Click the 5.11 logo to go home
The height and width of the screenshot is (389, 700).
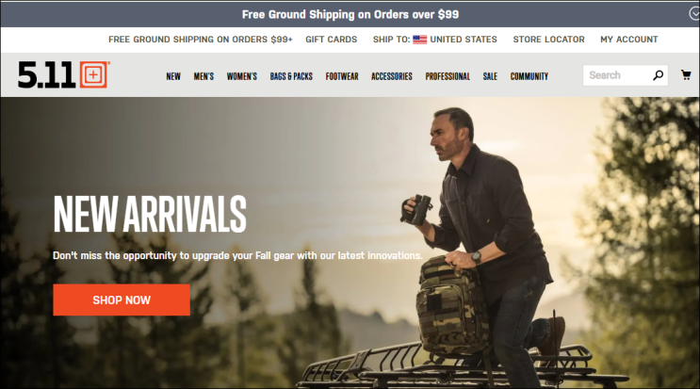(64, 74)
